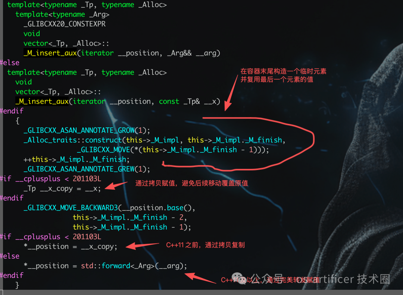
Task: Click _GLIBCXX_MOVE_BACKWARD3 macro call
Action: [x=71, y=208]
